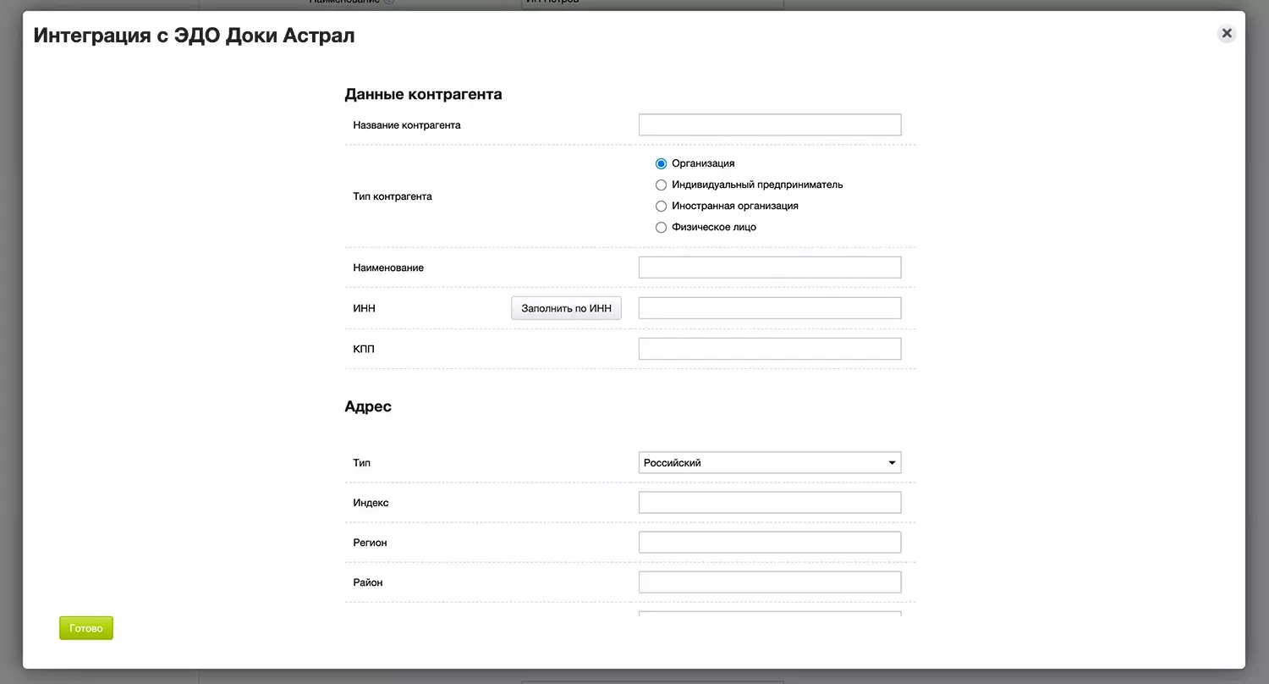Image resolution: width=1269 pixels, height=684 pixels.
Task: Select the Организация radio button
Action: click(662, 163)
